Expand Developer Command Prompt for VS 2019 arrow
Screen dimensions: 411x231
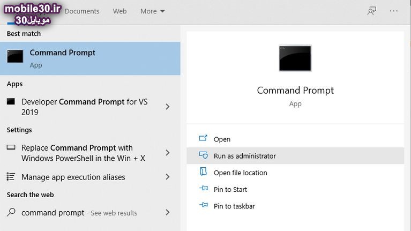point(168,107)
